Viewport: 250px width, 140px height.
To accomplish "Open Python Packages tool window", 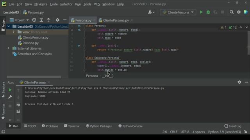I will tap(99, 126).
